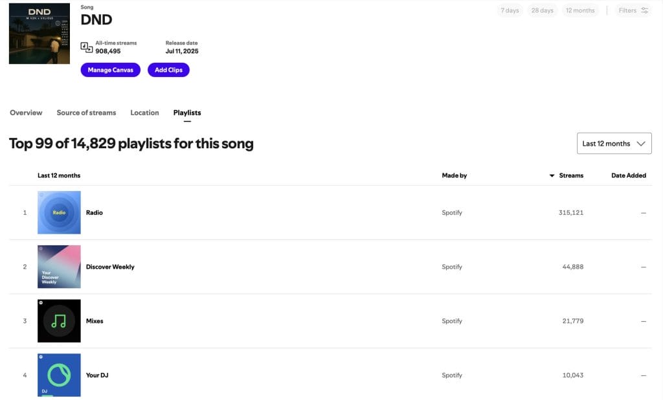Select the 12 months range
663x400 pixels.
(x=579, y=10)
